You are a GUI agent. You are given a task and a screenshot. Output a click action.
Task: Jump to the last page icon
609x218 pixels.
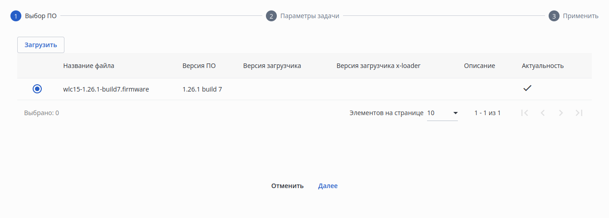[579, 113]
